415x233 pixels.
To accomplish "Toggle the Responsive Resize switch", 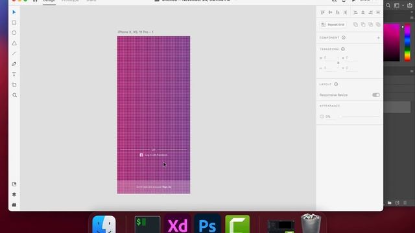I will (376, 95).
